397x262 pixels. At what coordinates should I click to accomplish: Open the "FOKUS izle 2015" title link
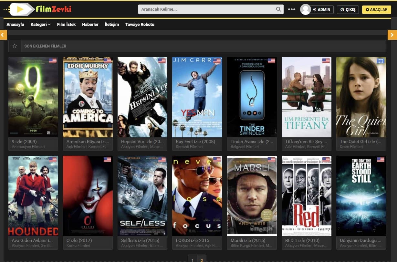[x=193, y=240]
